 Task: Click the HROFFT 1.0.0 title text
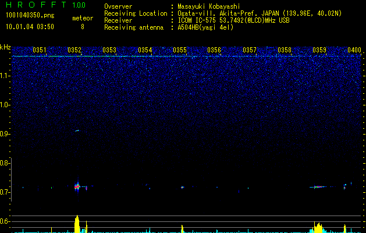46,5
